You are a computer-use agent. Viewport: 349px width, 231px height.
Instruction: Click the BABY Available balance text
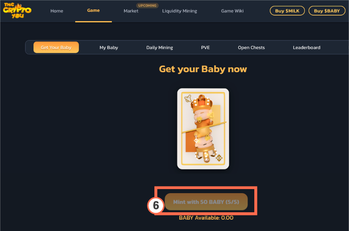[x=206, y=218]
